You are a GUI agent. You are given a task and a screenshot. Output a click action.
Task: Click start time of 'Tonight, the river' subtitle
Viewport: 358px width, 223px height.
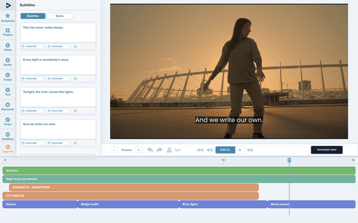tap(32, 111)
